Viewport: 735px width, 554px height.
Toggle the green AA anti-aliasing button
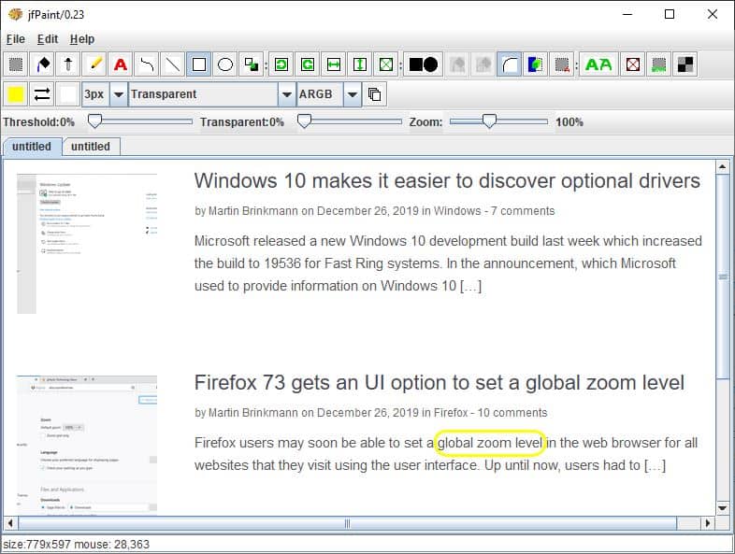pos(598,64)
